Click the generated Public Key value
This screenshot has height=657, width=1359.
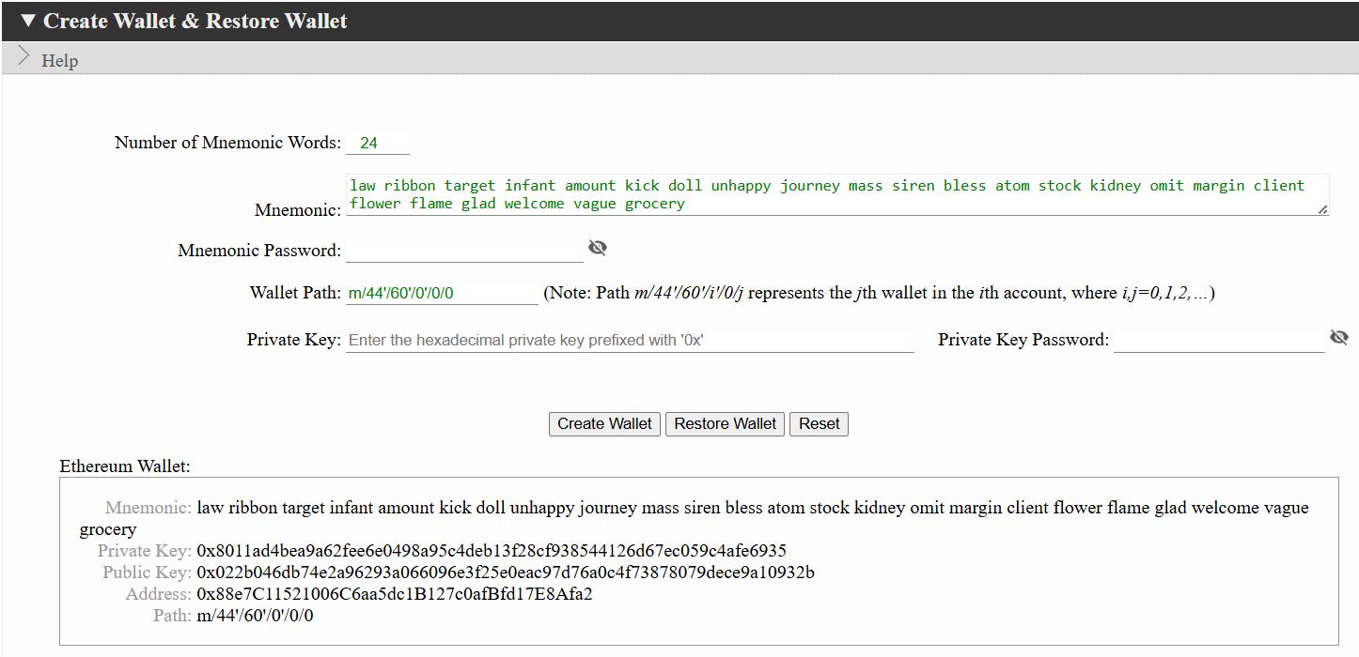click(x=506, y=573)
